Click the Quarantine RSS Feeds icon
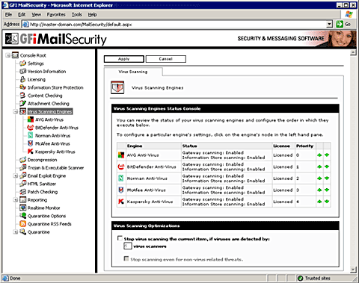This screenshot has height=283, width=359. (x=22, y=224)
